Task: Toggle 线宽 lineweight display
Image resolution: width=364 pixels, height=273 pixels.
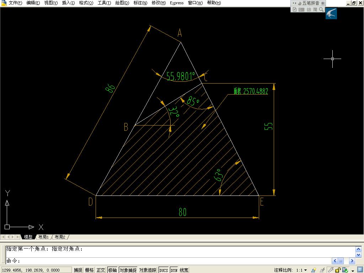Action: point(184,270)
